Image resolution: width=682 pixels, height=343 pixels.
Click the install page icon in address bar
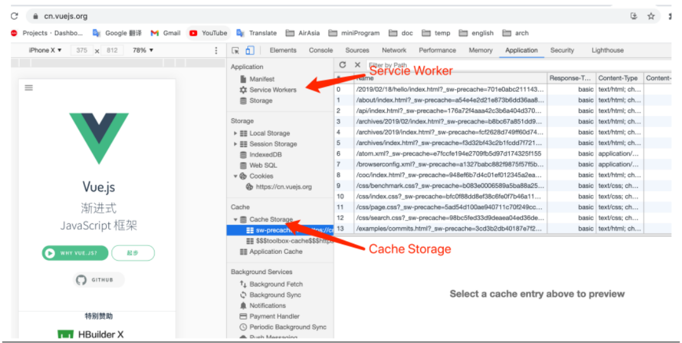(634, 16)
